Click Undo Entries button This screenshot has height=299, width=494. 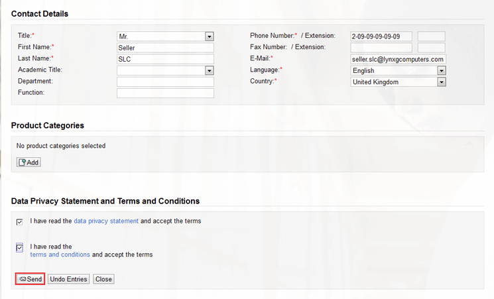[68, 279]
